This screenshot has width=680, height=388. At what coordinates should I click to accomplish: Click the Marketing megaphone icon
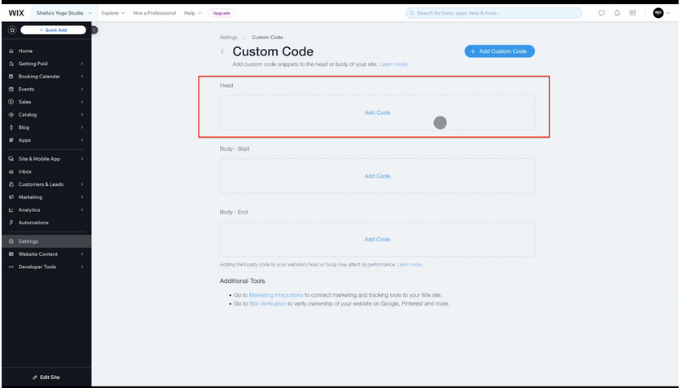11,197
